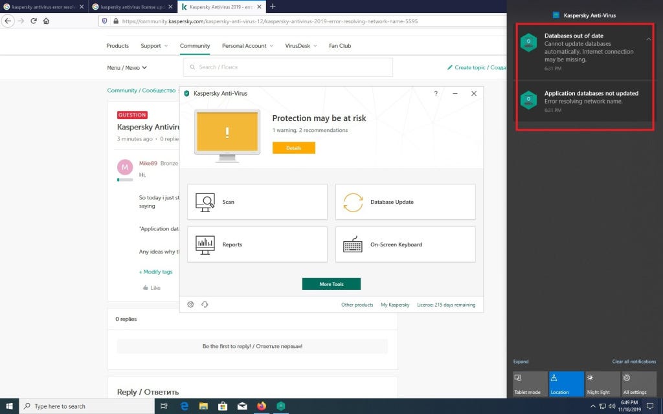
Task: Click the More Tools button
Action: pyautogui.click(x=331, y=284)
